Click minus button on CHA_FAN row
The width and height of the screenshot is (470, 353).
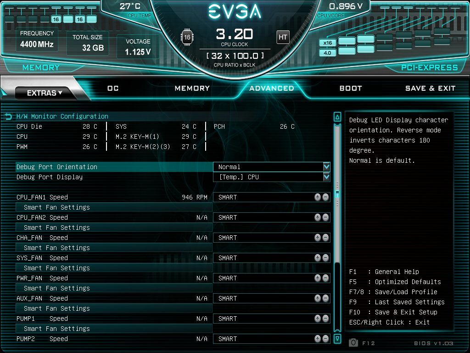(x=325, y=238)
